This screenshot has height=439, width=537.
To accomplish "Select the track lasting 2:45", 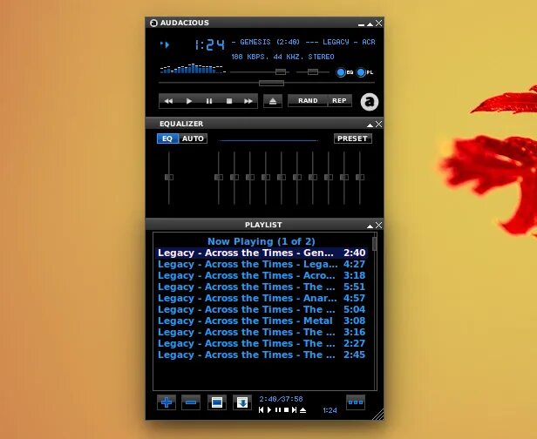I will tap(262, 355).
